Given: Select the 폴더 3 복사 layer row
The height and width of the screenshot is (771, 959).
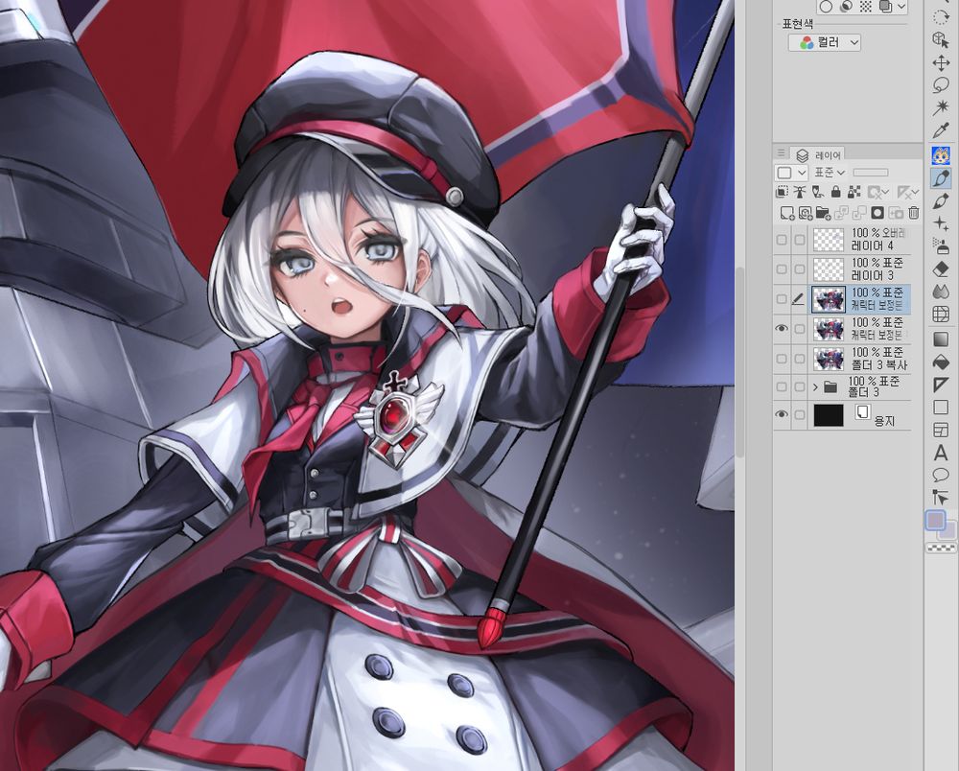Looking at the screenshot, I should pyautogui.click(x=842, y=359).
